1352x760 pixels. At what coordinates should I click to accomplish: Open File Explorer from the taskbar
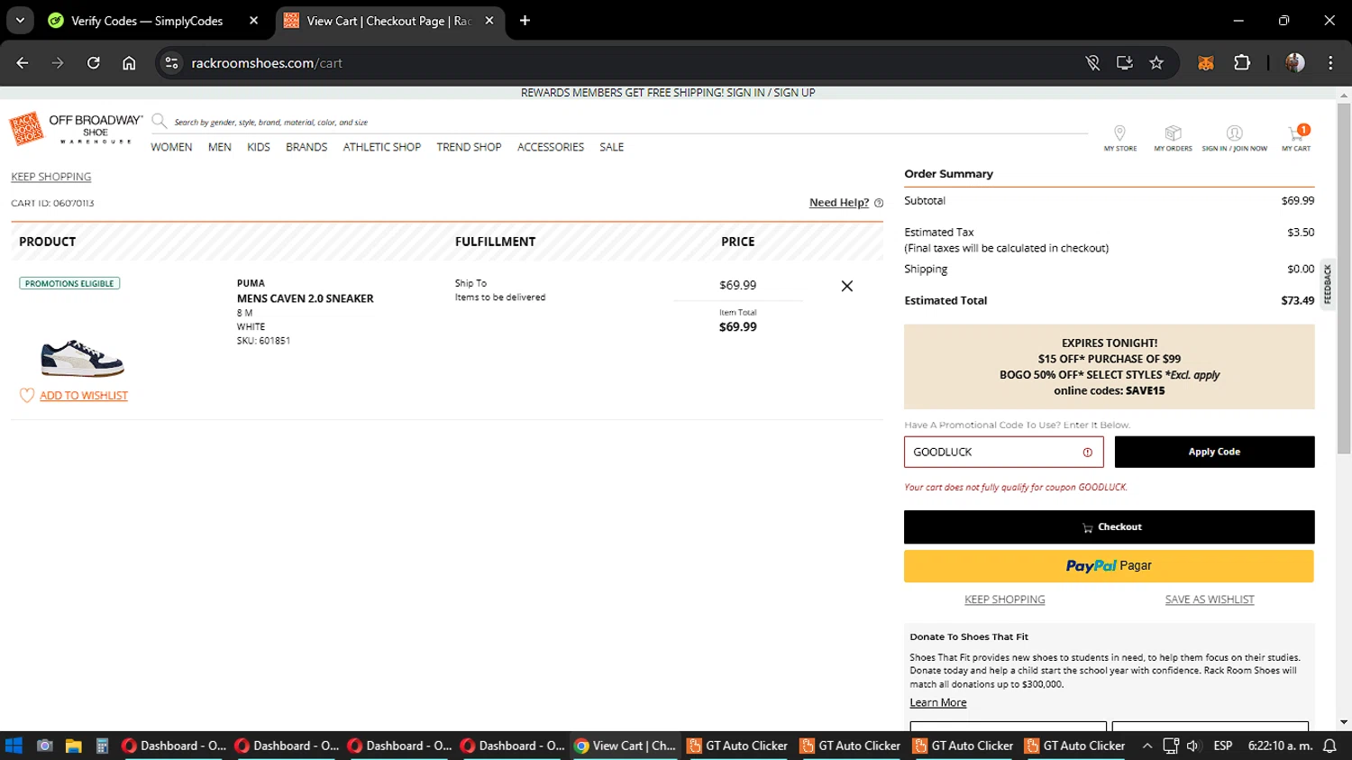click(73, 746)
